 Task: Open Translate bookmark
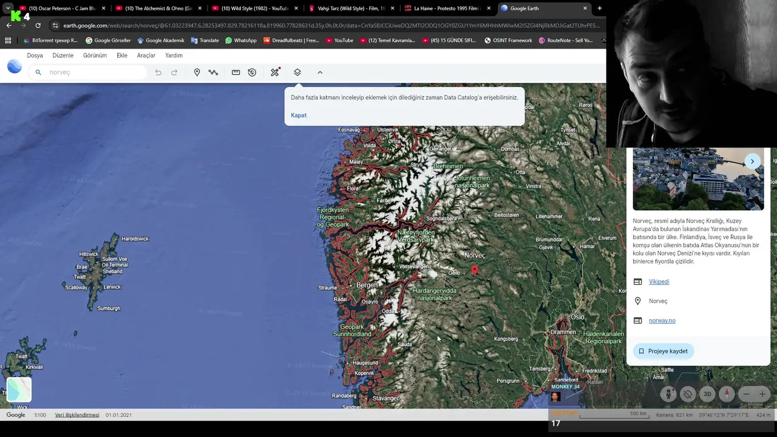point(205,41)
